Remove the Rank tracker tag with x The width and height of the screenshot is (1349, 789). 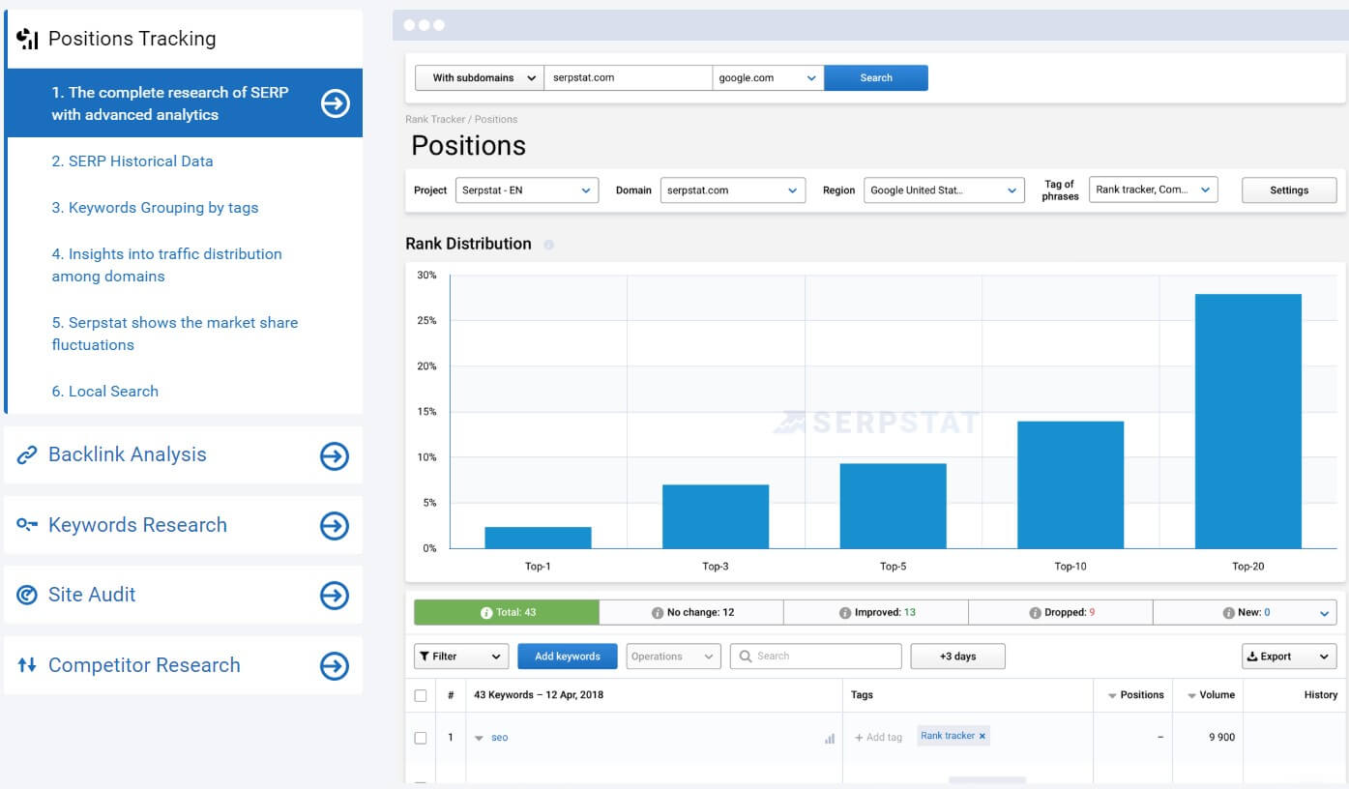point(982,736)
